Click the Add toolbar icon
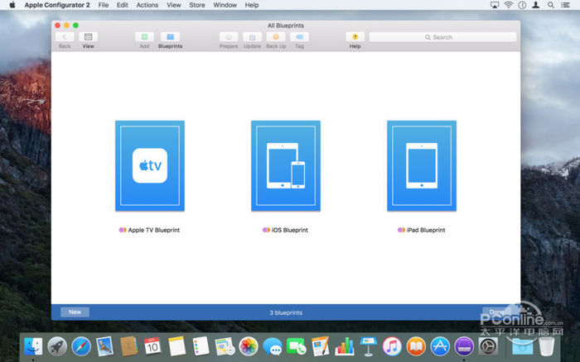Image resolution: width=580 pixels, height=362 pixels. [x=144, y=37]
